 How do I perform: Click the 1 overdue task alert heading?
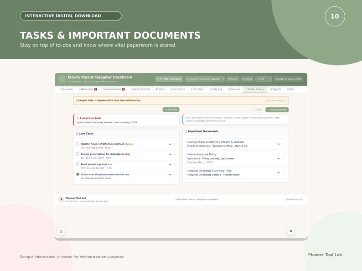[89, 118]
